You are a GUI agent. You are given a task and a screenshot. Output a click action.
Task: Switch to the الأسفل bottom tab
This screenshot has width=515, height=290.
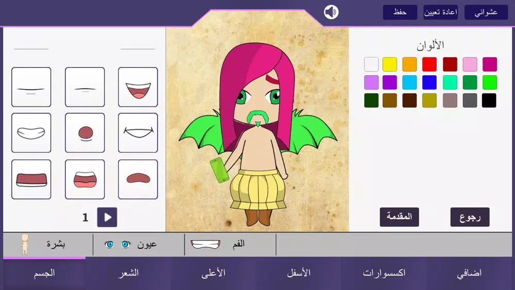click(x=299, y=273)
